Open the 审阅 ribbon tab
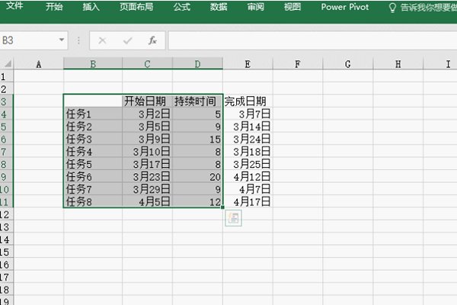The image size is (457, 305). pos(256,7)
